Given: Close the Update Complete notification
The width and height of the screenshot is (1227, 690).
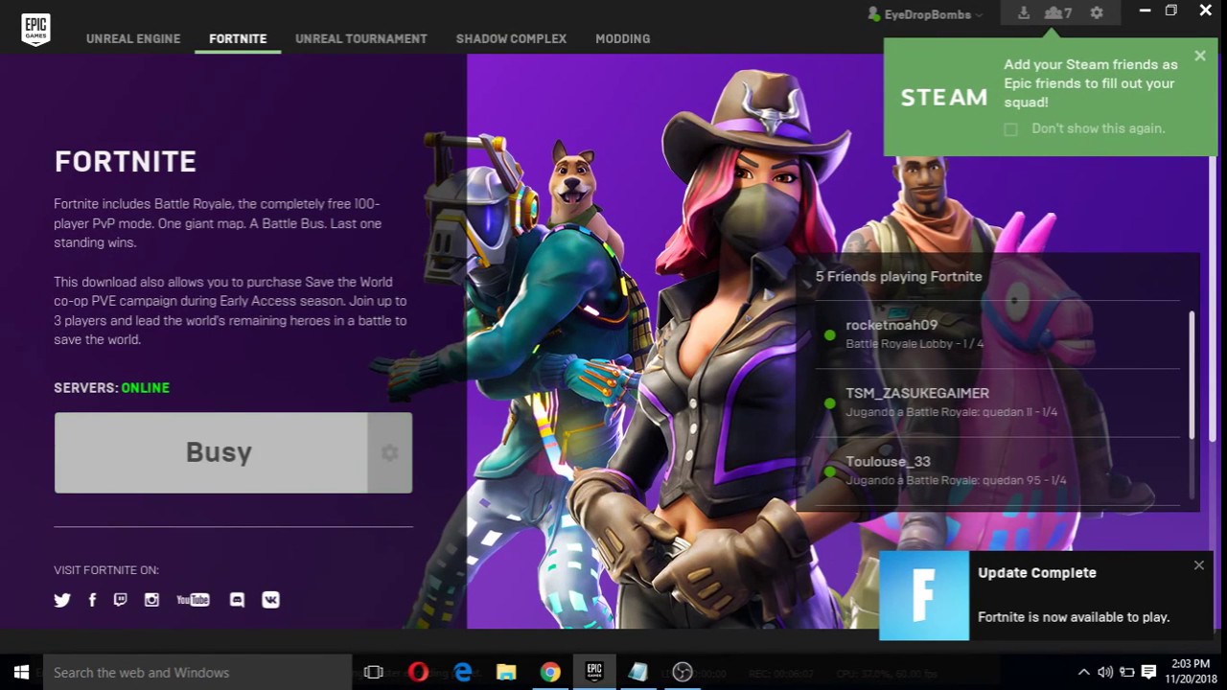Looking at the screenshot, I should point(1198,565).
